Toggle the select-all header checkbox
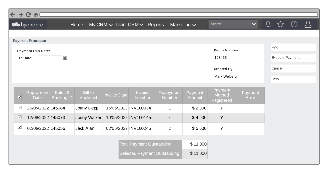 [x=19, y=97]
